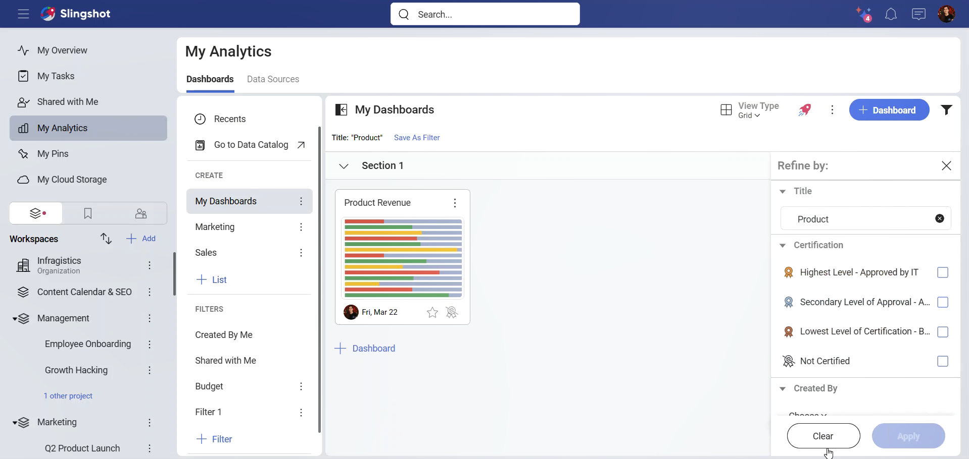Viewport: 969px width, 459px height.
Task: Collapse the Certification refine section
Action: click(783, 245)
